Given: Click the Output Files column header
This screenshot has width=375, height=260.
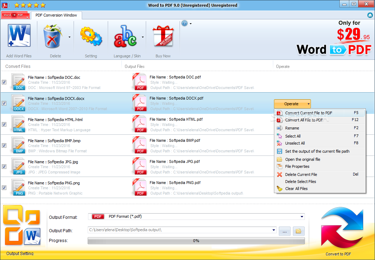Looking at the screenshot, I should [x=135, y=66].
